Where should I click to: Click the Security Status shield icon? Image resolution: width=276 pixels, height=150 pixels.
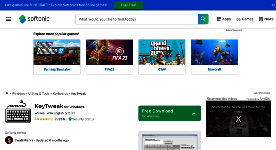[70, 119]
